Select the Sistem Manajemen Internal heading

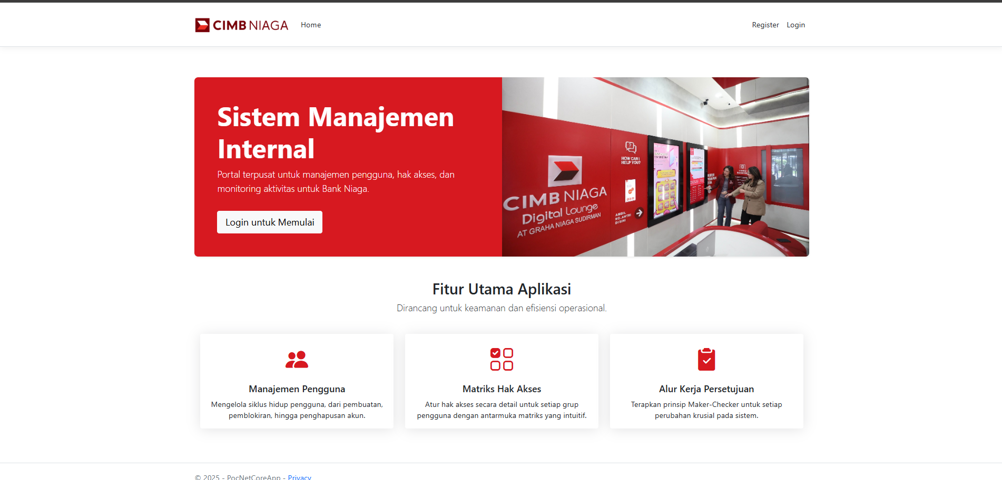click(x=336, y=132)
